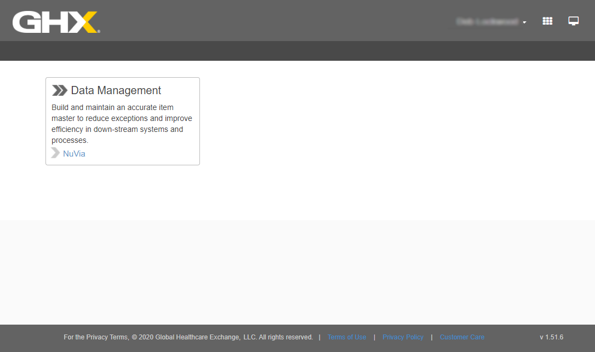Screen dimensions: 595x352
Task: Open the Privacy Policy link
Action: tap(403, 337)
